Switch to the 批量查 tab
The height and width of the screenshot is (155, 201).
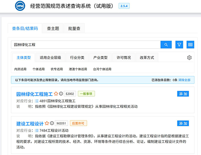click(74, 29)
